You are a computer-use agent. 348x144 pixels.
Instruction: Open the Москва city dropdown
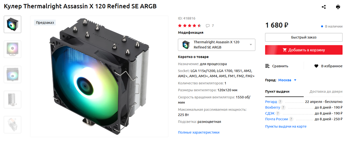287,80
